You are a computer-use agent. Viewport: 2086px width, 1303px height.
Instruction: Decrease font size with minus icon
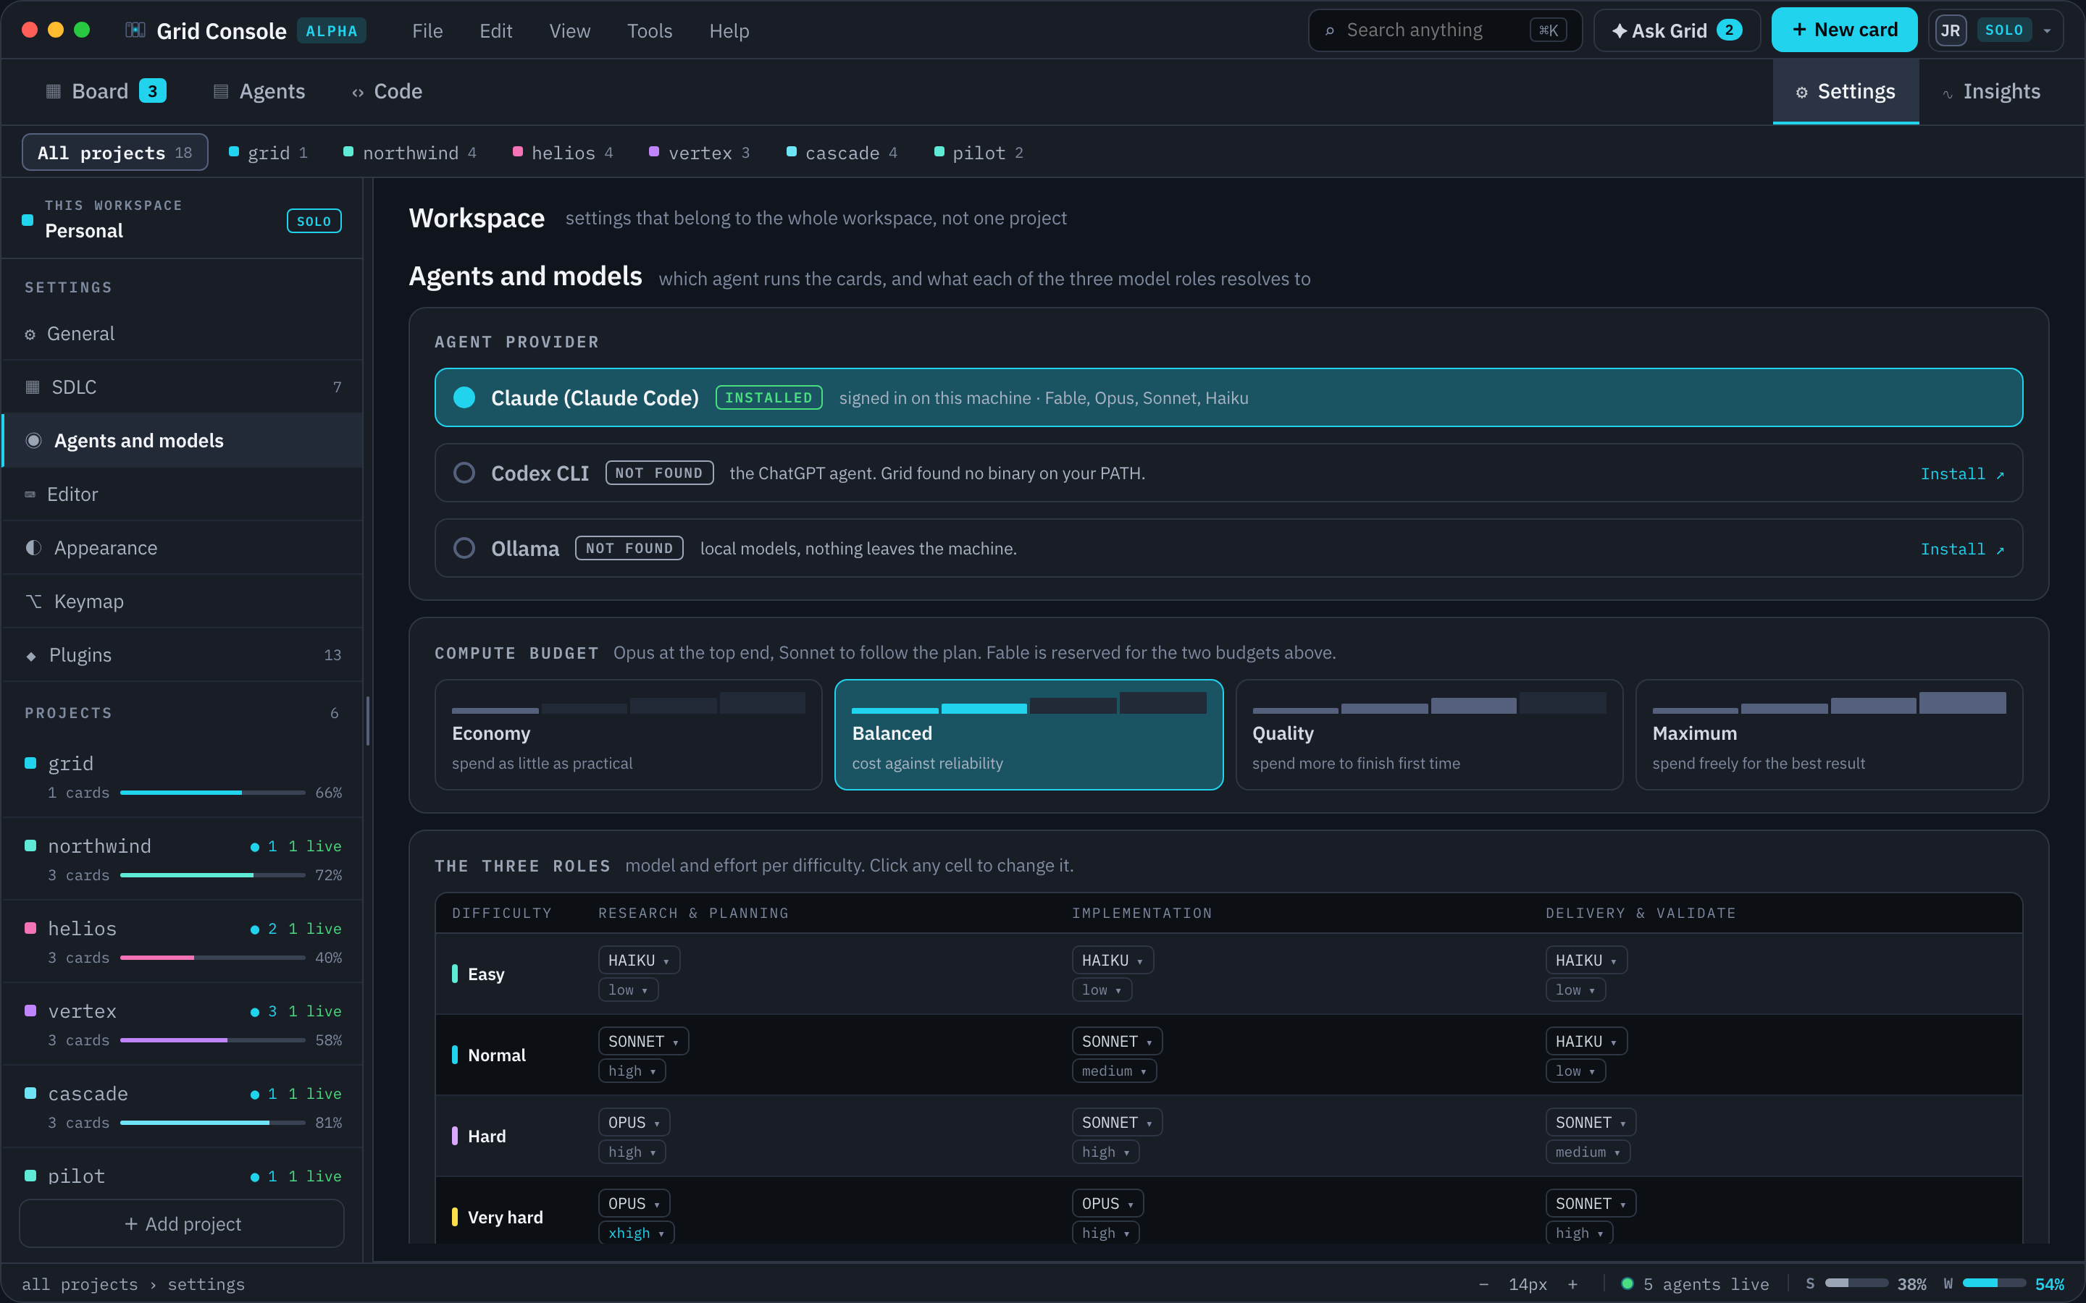1483,1284
